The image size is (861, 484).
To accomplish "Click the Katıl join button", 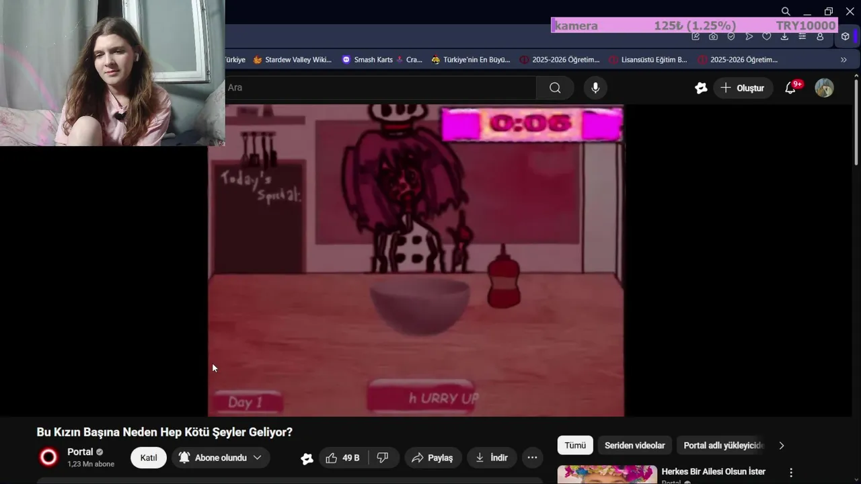I will pyautogui.click(x=149, y=458).
